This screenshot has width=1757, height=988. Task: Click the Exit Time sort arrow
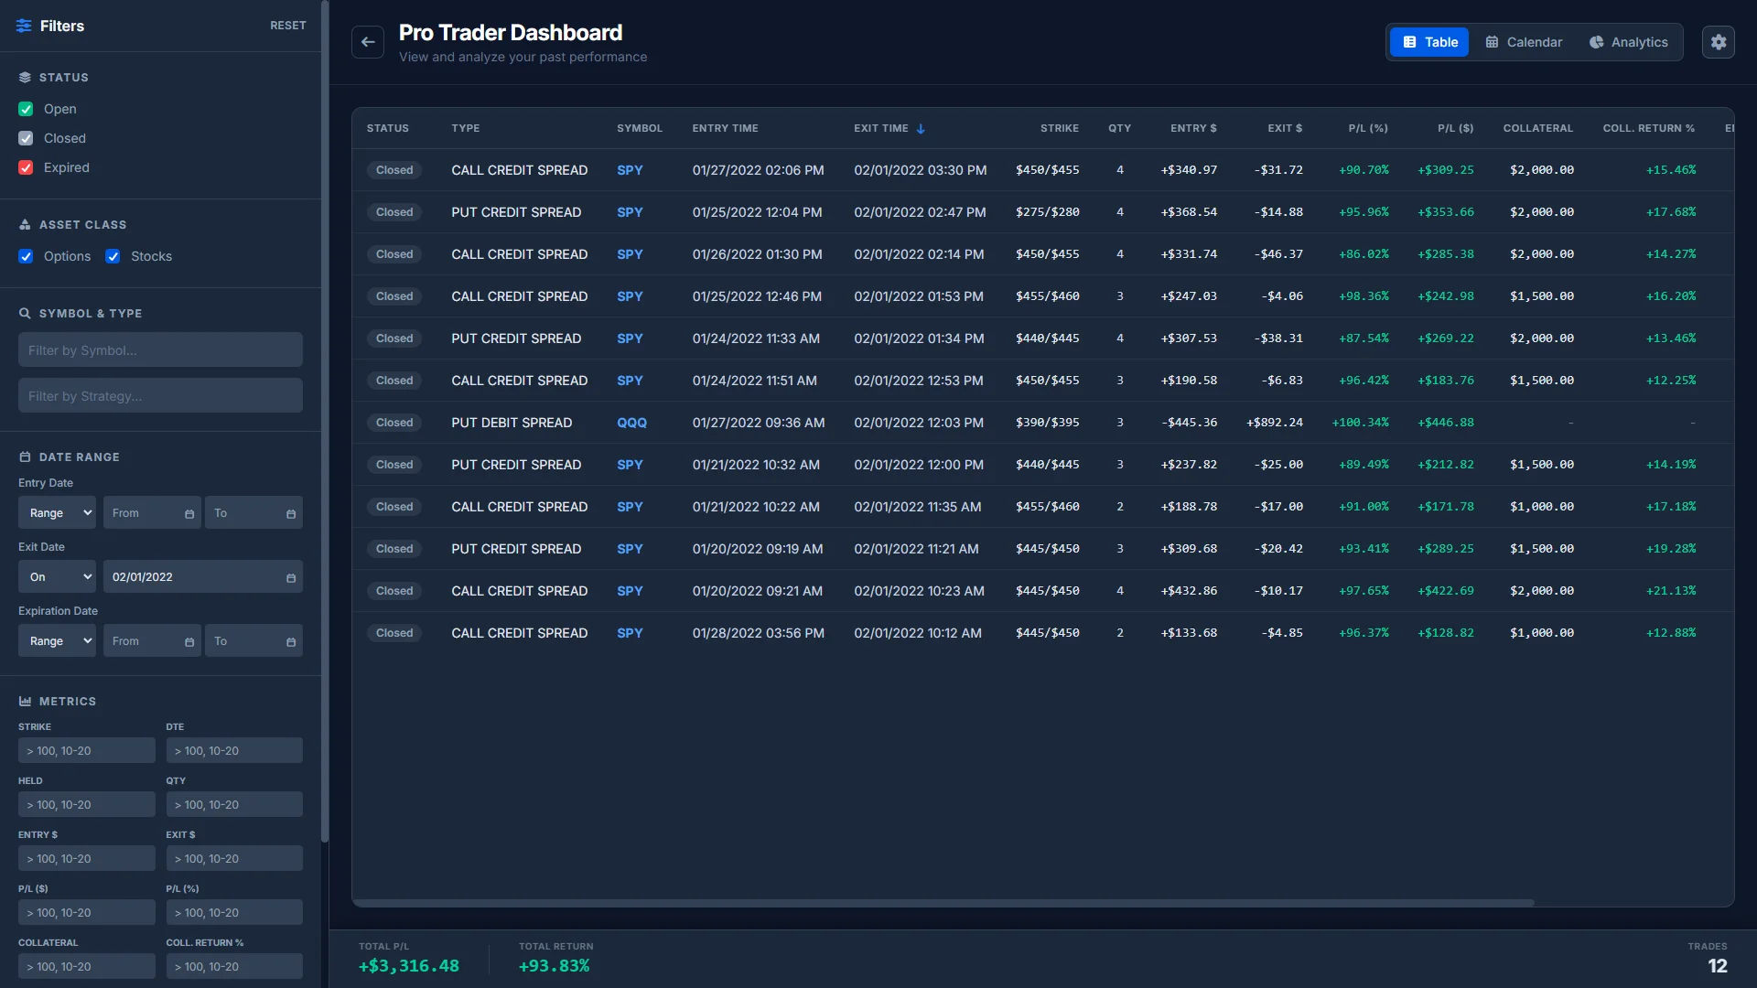pos(921,129)
